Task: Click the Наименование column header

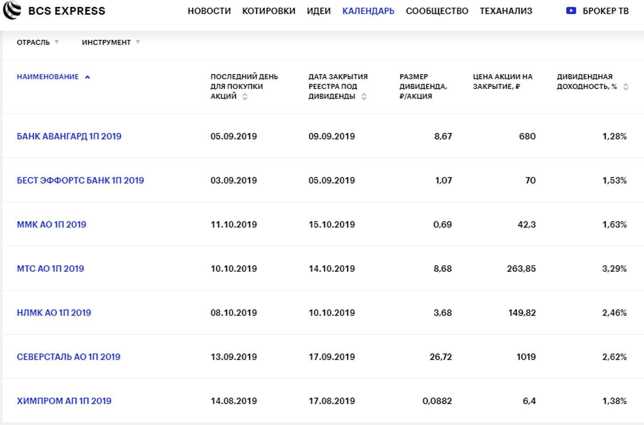Action: tap(48, 77)
